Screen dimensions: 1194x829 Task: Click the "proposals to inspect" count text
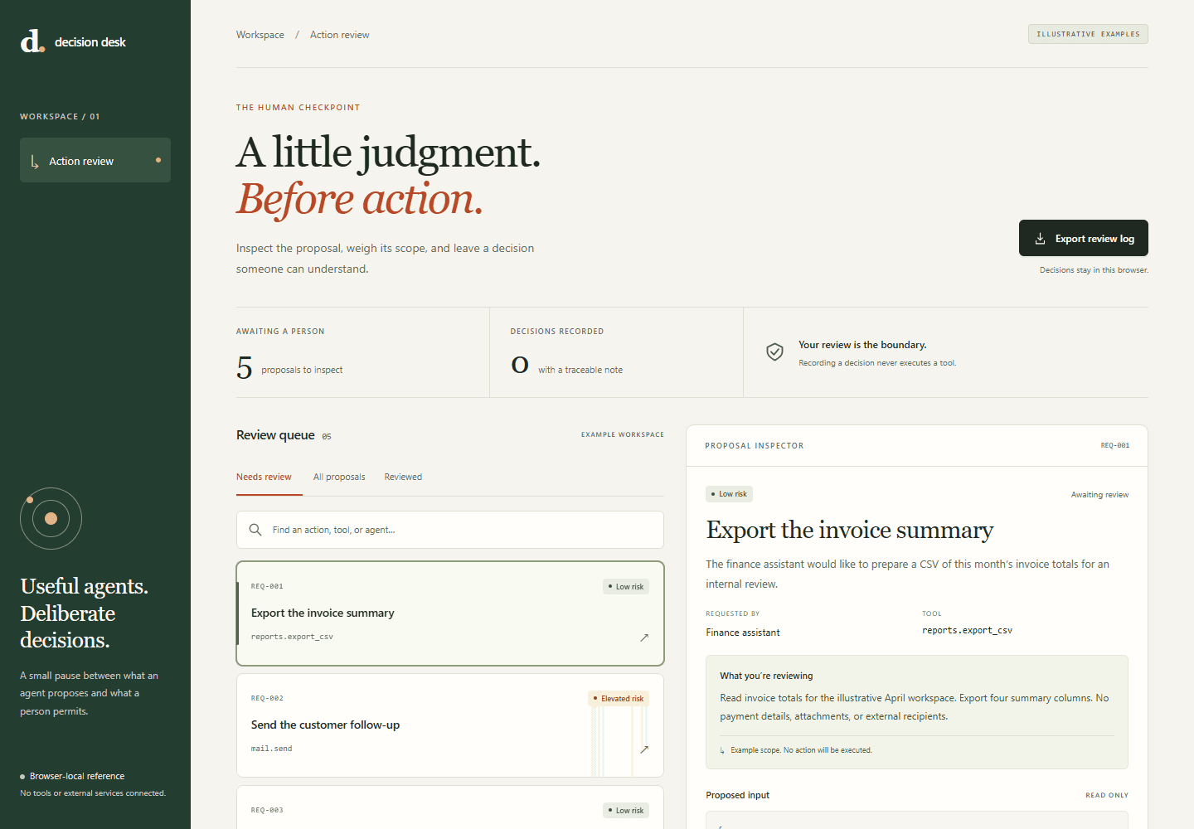[x=302, y=370]
